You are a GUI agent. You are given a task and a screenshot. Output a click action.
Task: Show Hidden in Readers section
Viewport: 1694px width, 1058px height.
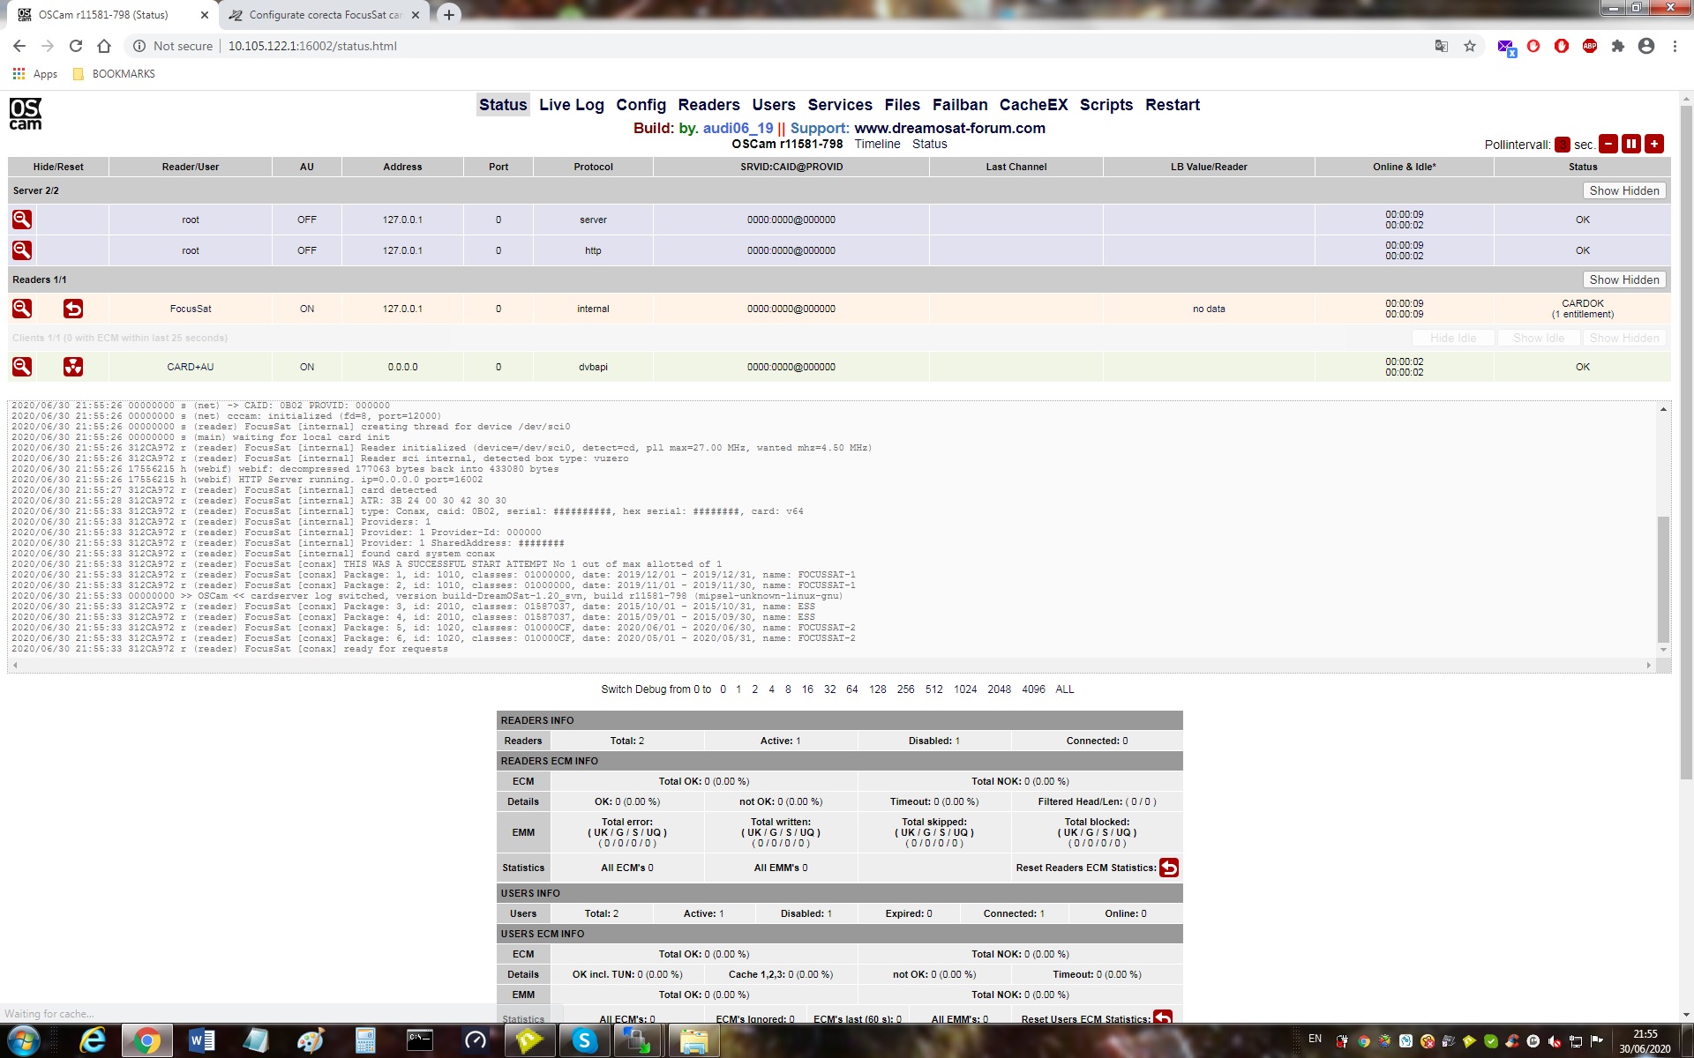coord(1623,279)
